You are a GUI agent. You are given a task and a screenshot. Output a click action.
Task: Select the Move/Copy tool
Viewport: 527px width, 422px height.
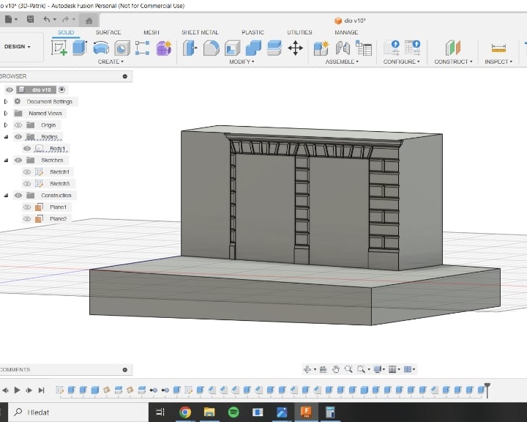[x=296, y=48]
